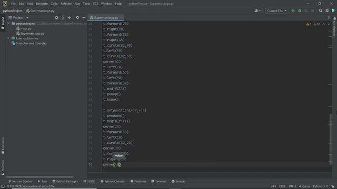Open the Code menu
Screen dimensions: 337x189
(54, 4)
